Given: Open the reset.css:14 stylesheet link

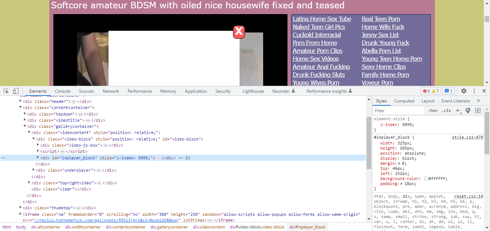Looking at the screenshot, I should pyautogui.click(x=468, y=196).
